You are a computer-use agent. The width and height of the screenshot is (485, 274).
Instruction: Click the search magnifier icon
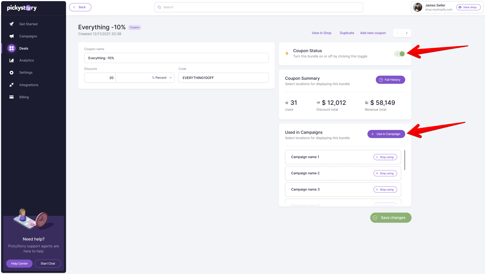(159, 7)
